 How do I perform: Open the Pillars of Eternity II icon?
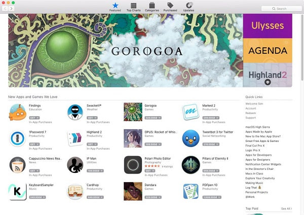191,165
